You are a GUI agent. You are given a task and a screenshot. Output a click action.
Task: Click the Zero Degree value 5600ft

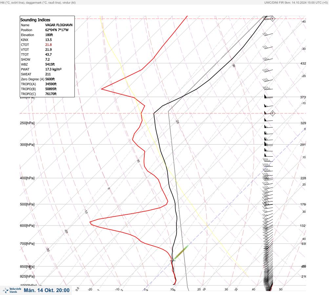click(x=50, y=79)
